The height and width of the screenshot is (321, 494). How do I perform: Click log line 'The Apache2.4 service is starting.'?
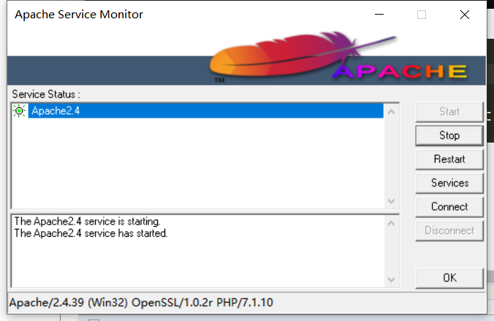click(87, 222)
